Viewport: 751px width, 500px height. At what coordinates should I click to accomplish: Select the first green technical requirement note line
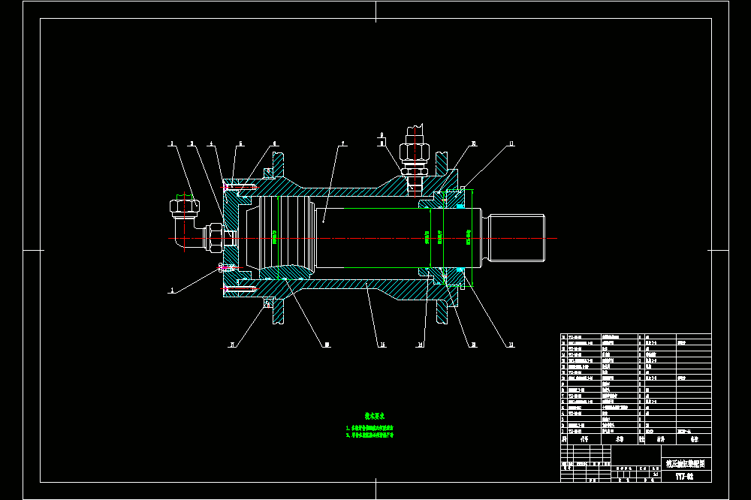(x=369, y=428)
